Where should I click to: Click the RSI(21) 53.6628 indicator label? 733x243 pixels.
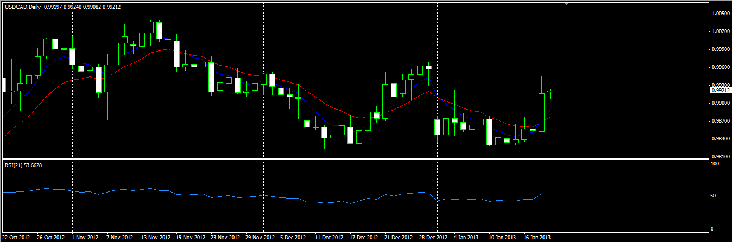[22, 165]
